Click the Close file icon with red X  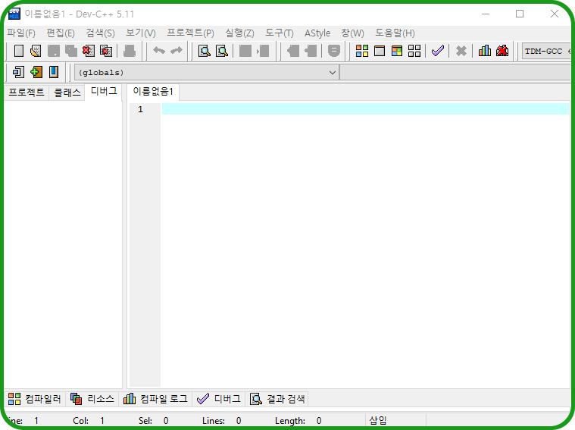[x=89, y=51]
